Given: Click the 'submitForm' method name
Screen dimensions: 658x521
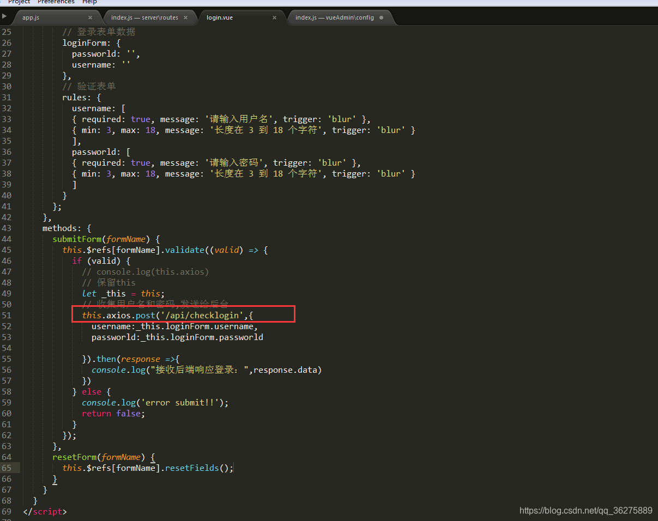Looking at the screenshot, I should pyautogui.click(x=77, y=239).
